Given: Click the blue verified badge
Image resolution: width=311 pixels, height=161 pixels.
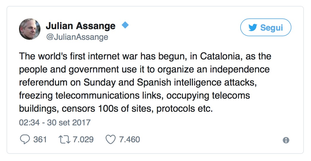Looking at the screenshot, I should [x=125, y=26].
